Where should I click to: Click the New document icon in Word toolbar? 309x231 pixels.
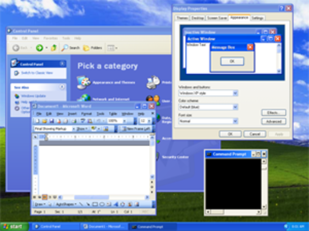(x=37, y=121)
